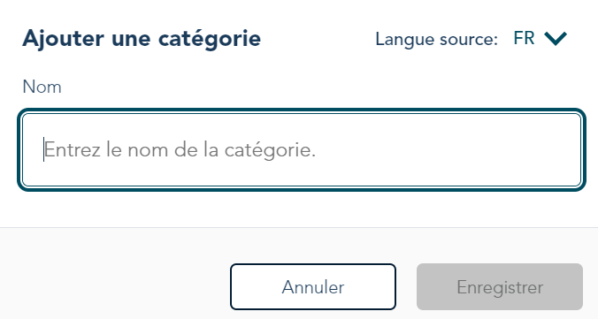Screen dimensions: 598x319
Task: Open the Langue source dropdown
Action: 540,39
